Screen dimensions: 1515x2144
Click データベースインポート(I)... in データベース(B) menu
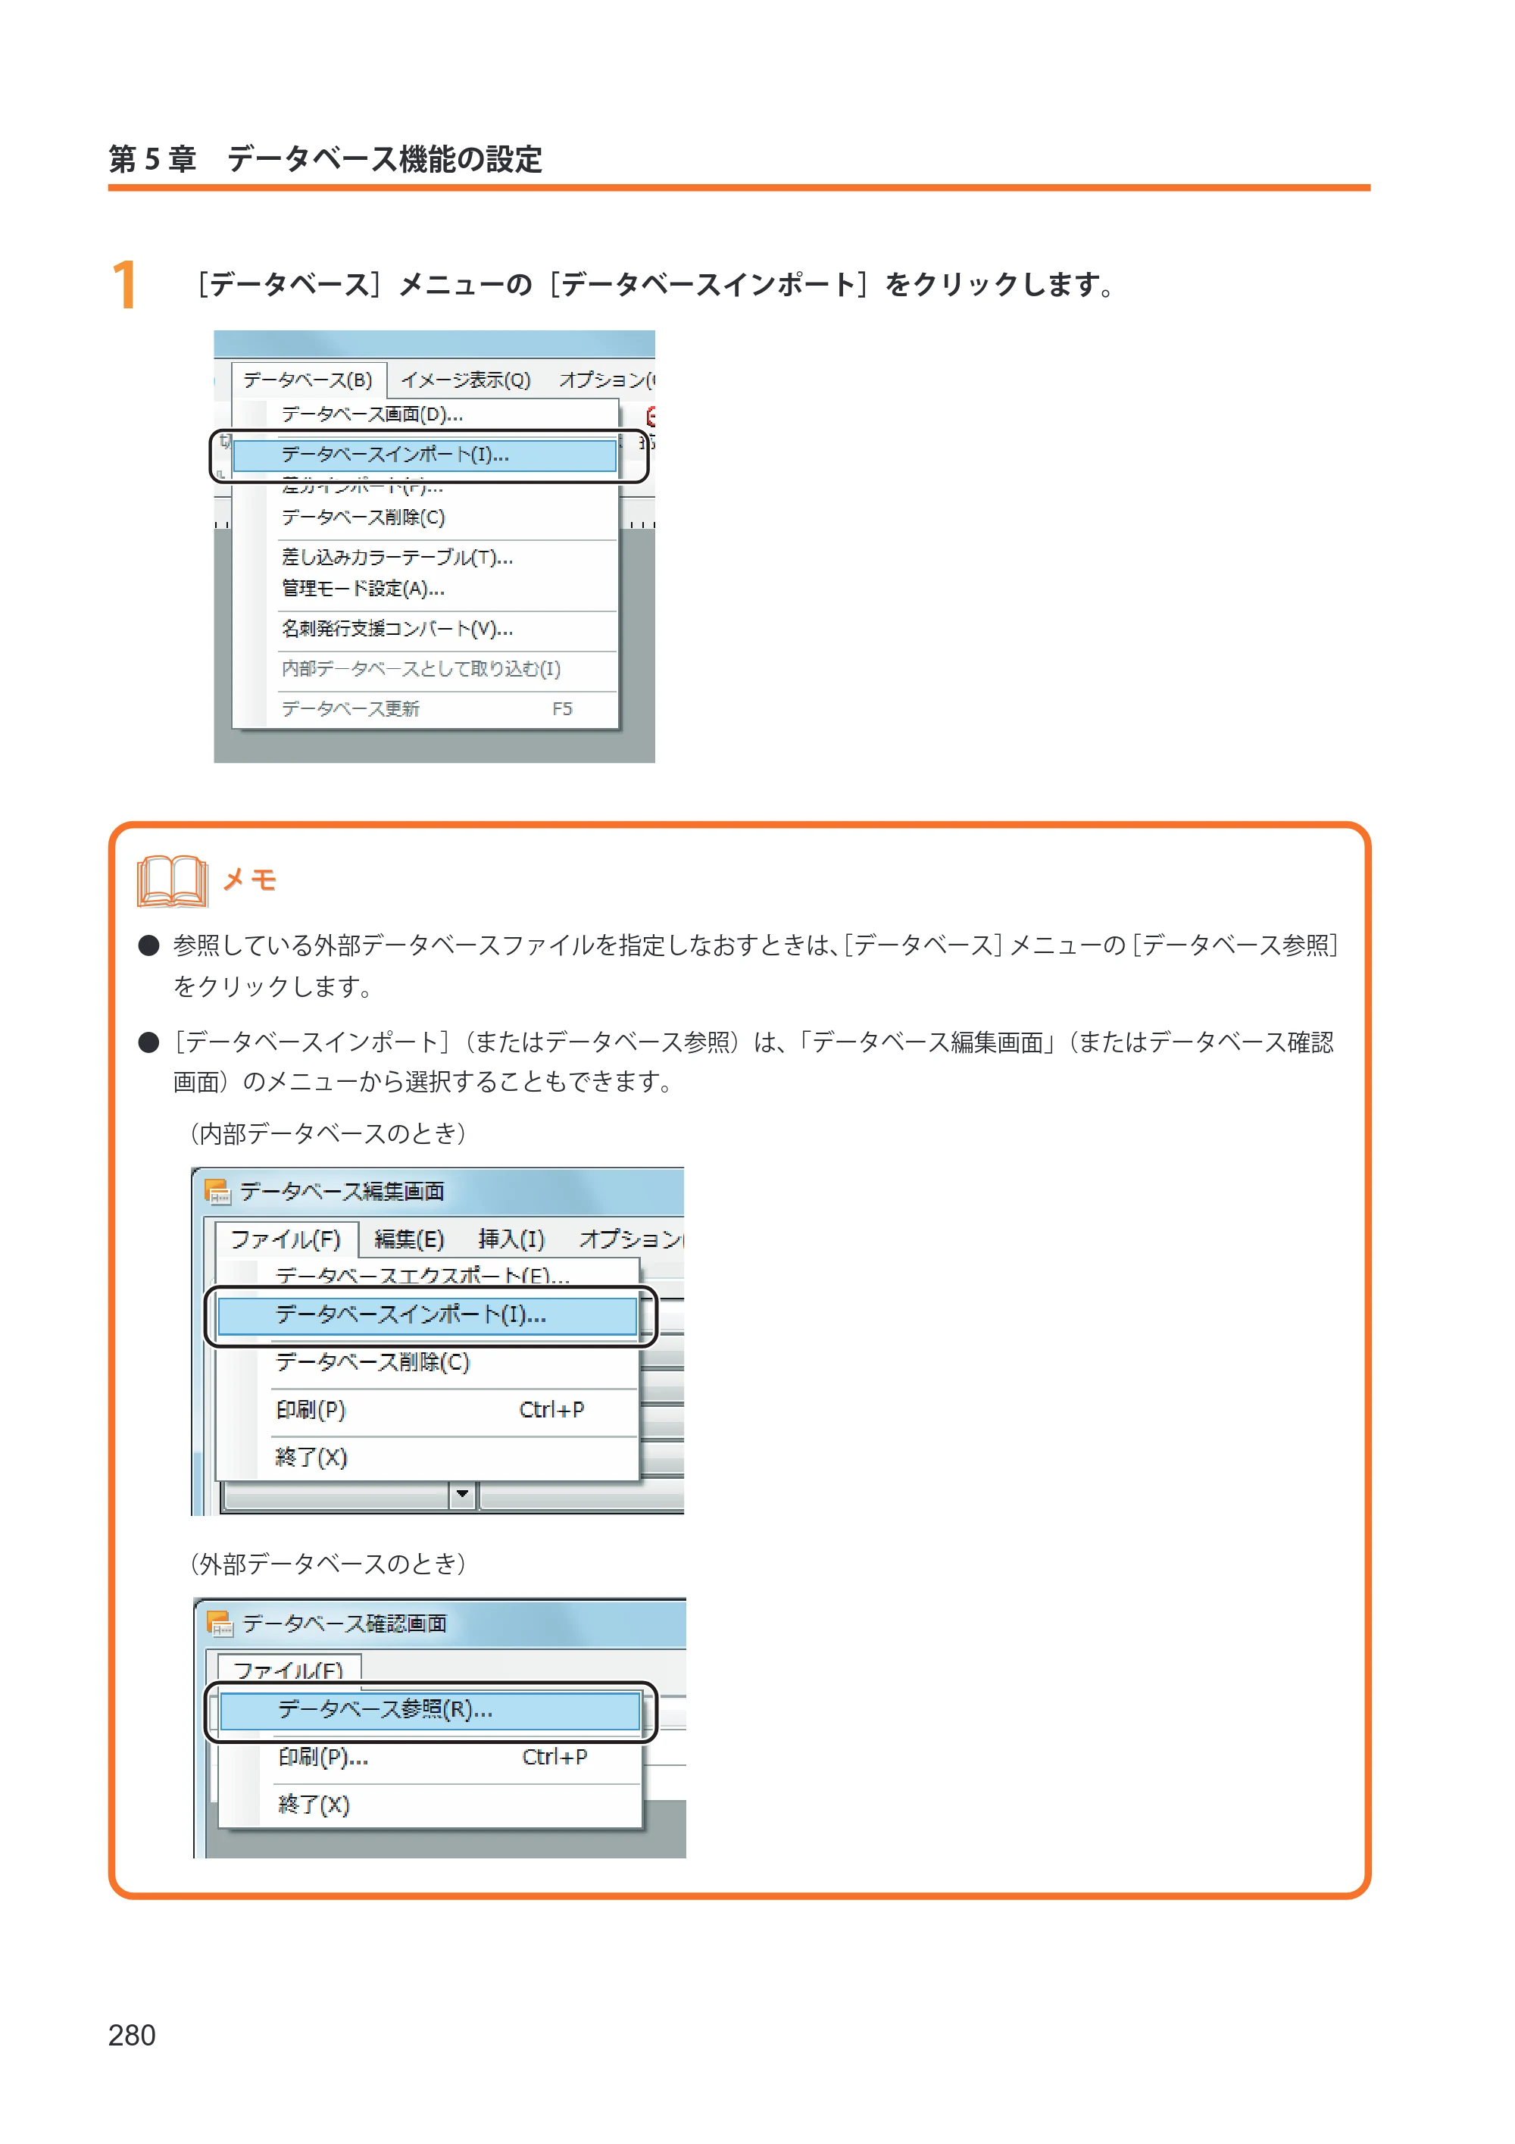tap(425, 455)
